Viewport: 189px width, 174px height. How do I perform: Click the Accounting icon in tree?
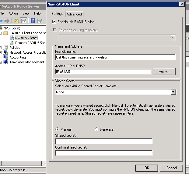tap(6, 57)
